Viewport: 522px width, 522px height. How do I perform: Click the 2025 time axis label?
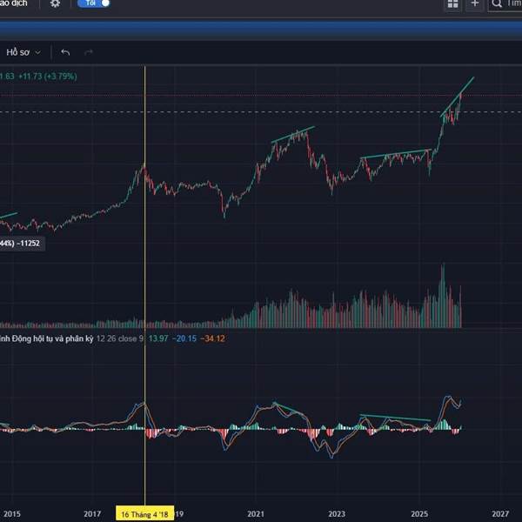coord(419,514)
